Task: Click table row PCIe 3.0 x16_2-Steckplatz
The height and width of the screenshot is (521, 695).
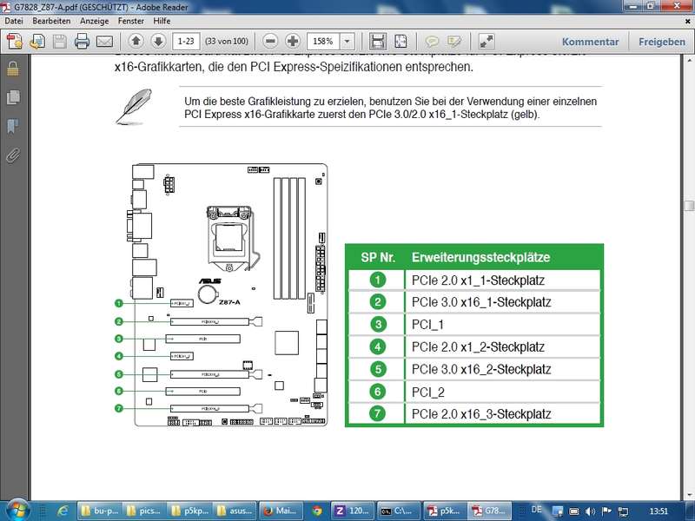Action: (474, 369)
